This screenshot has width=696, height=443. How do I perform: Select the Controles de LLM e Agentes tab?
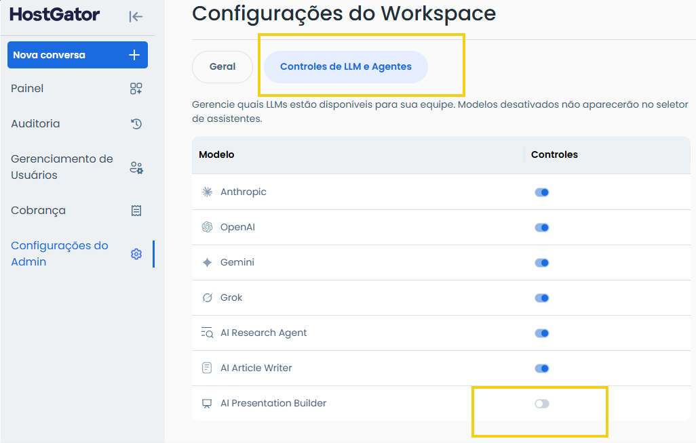(x=346, y=66)
